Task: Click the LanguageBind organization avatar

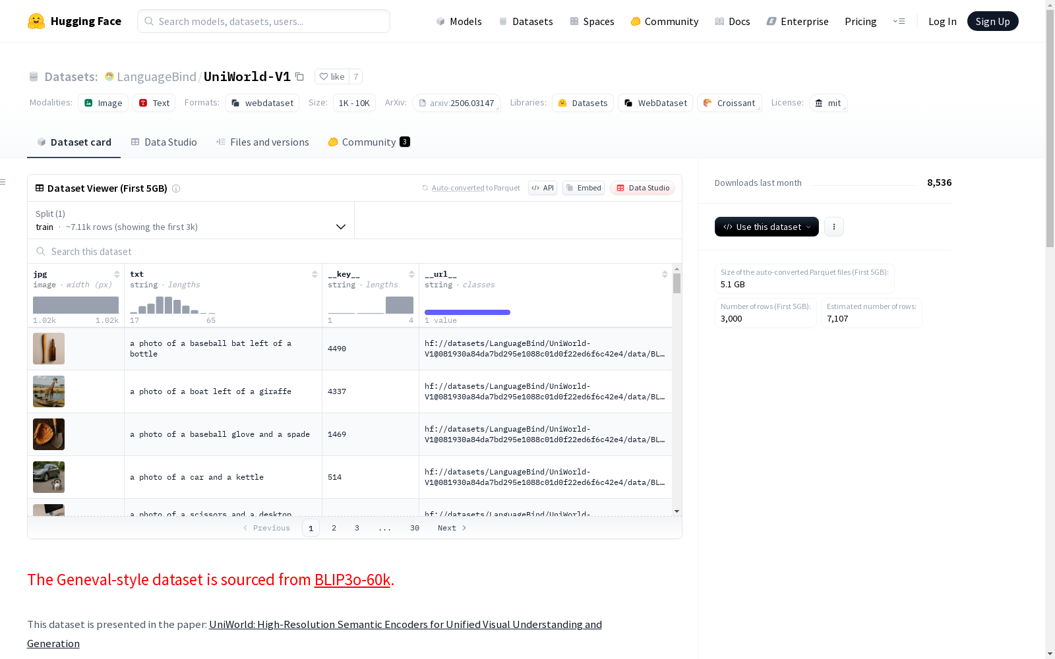Action: [x=109, y=76]
